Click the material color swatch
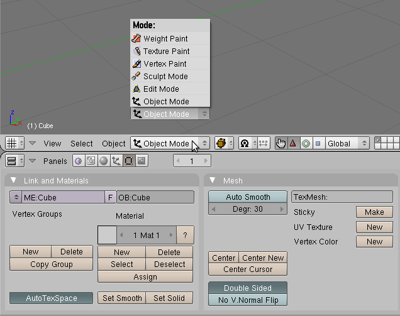This screenshot has width=400, height=316. click(x=108, y=236)
